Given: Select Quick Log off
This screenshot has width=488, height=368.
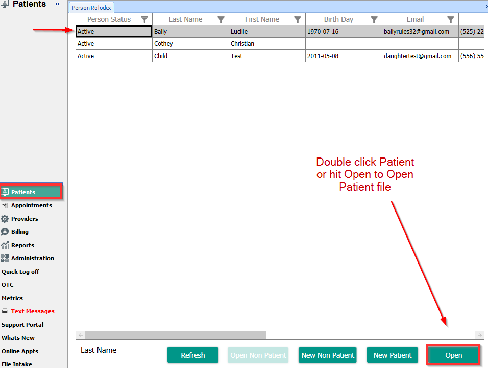Looking at the screenshot, I should coord(20,272).
